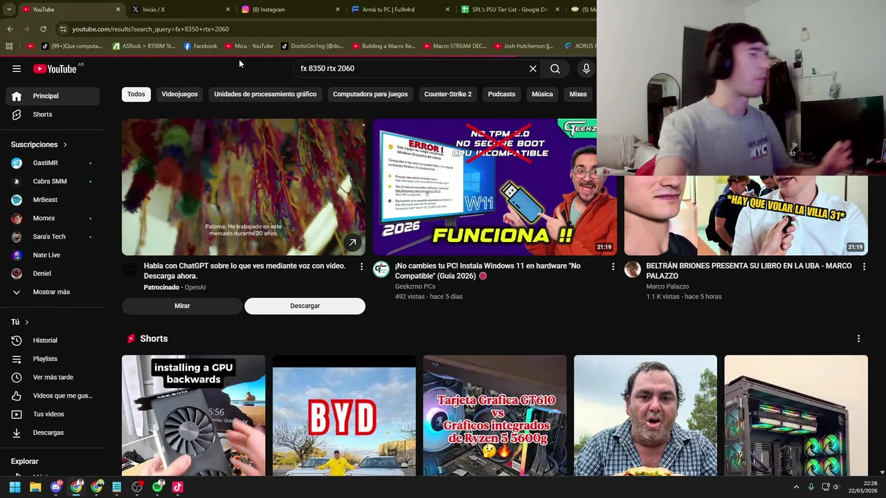
Task: Open Playlists in the sidebar
Action: point(53,359)
